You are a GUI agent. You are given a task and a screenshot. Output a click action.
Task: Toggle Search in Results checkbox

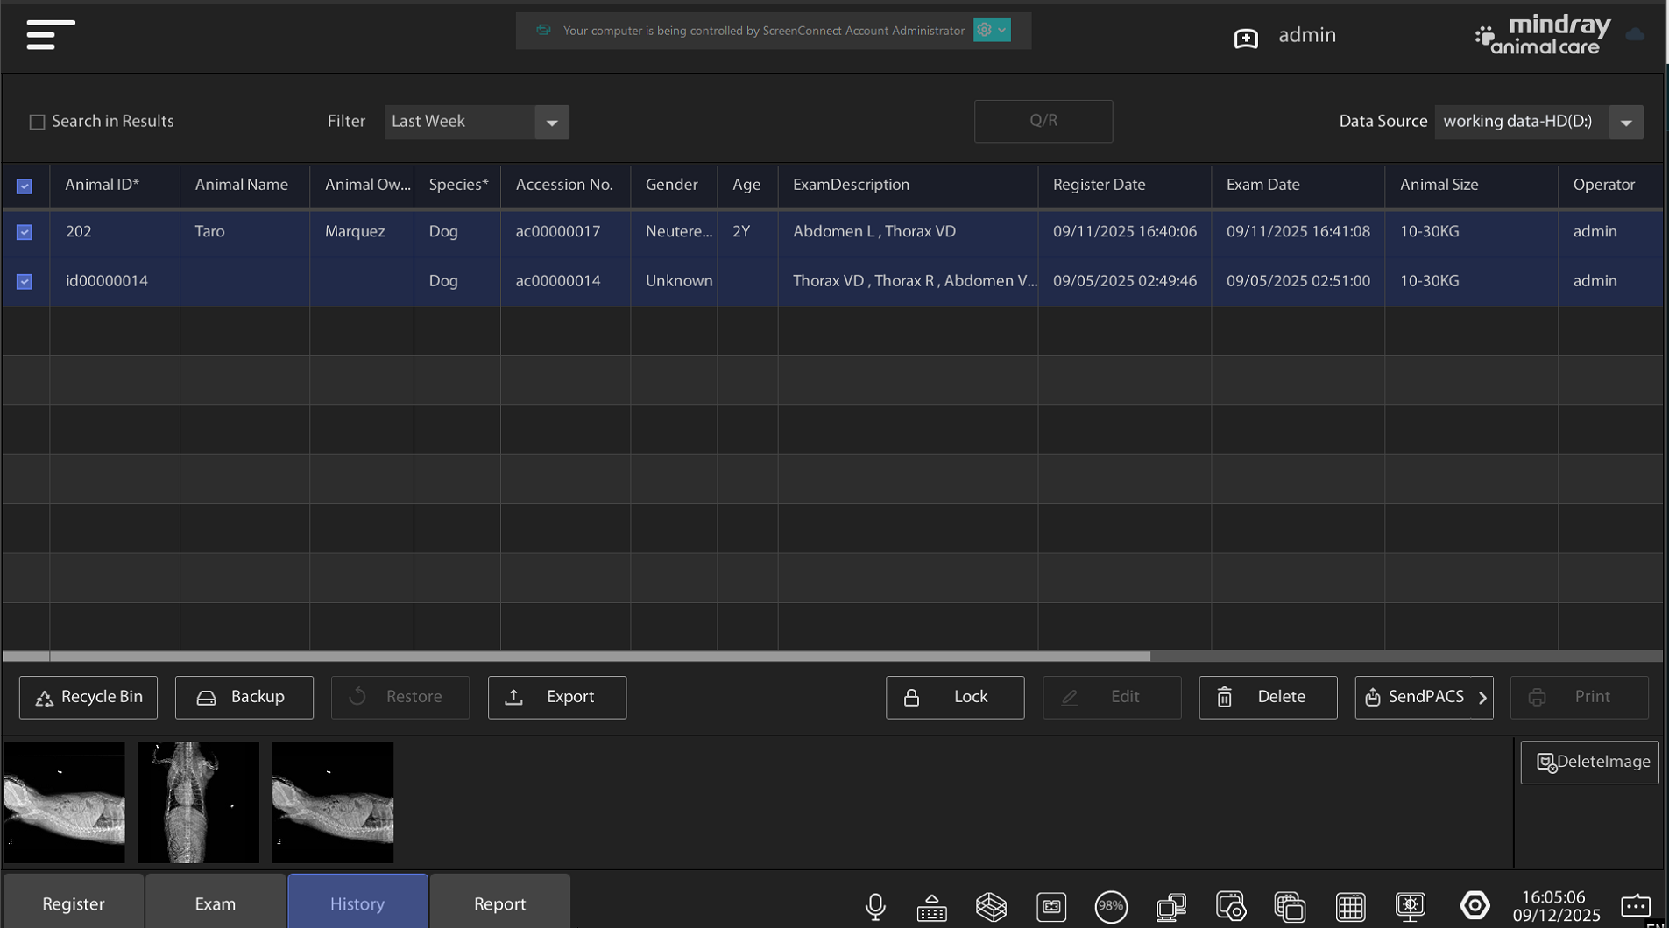[x=37, y=122]
